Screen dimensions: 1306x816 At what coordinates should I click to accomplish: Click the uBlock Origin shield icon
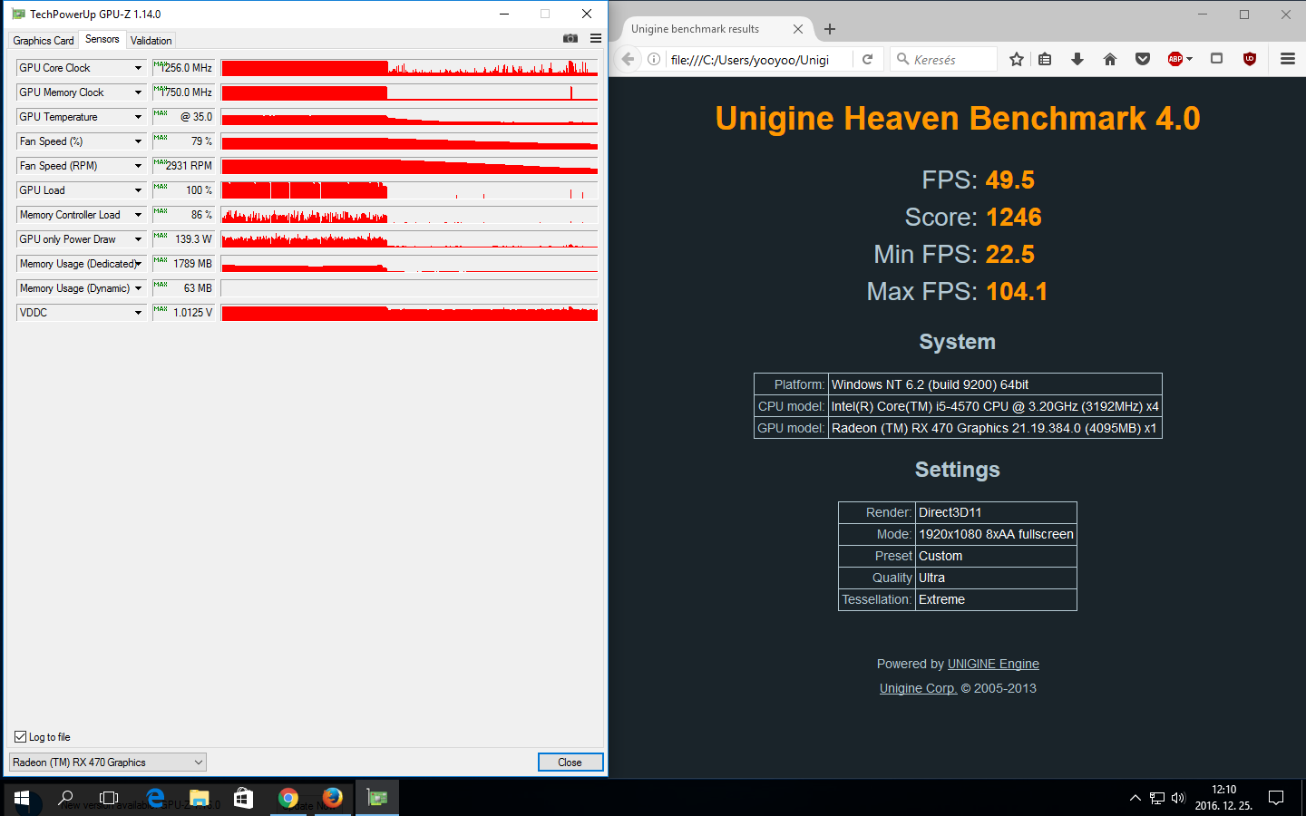click(1250, 59)
